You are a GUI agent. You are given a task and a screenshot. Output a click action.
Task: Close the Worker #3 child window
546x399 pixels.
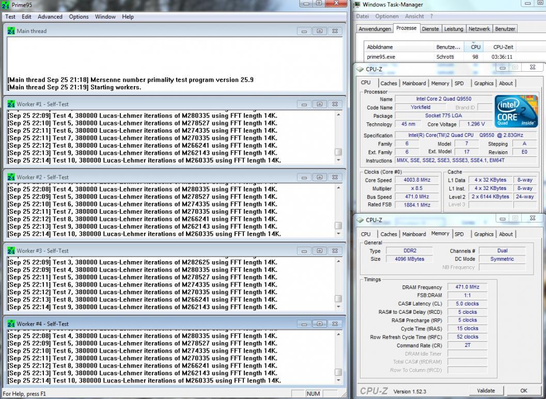[335, 250]
